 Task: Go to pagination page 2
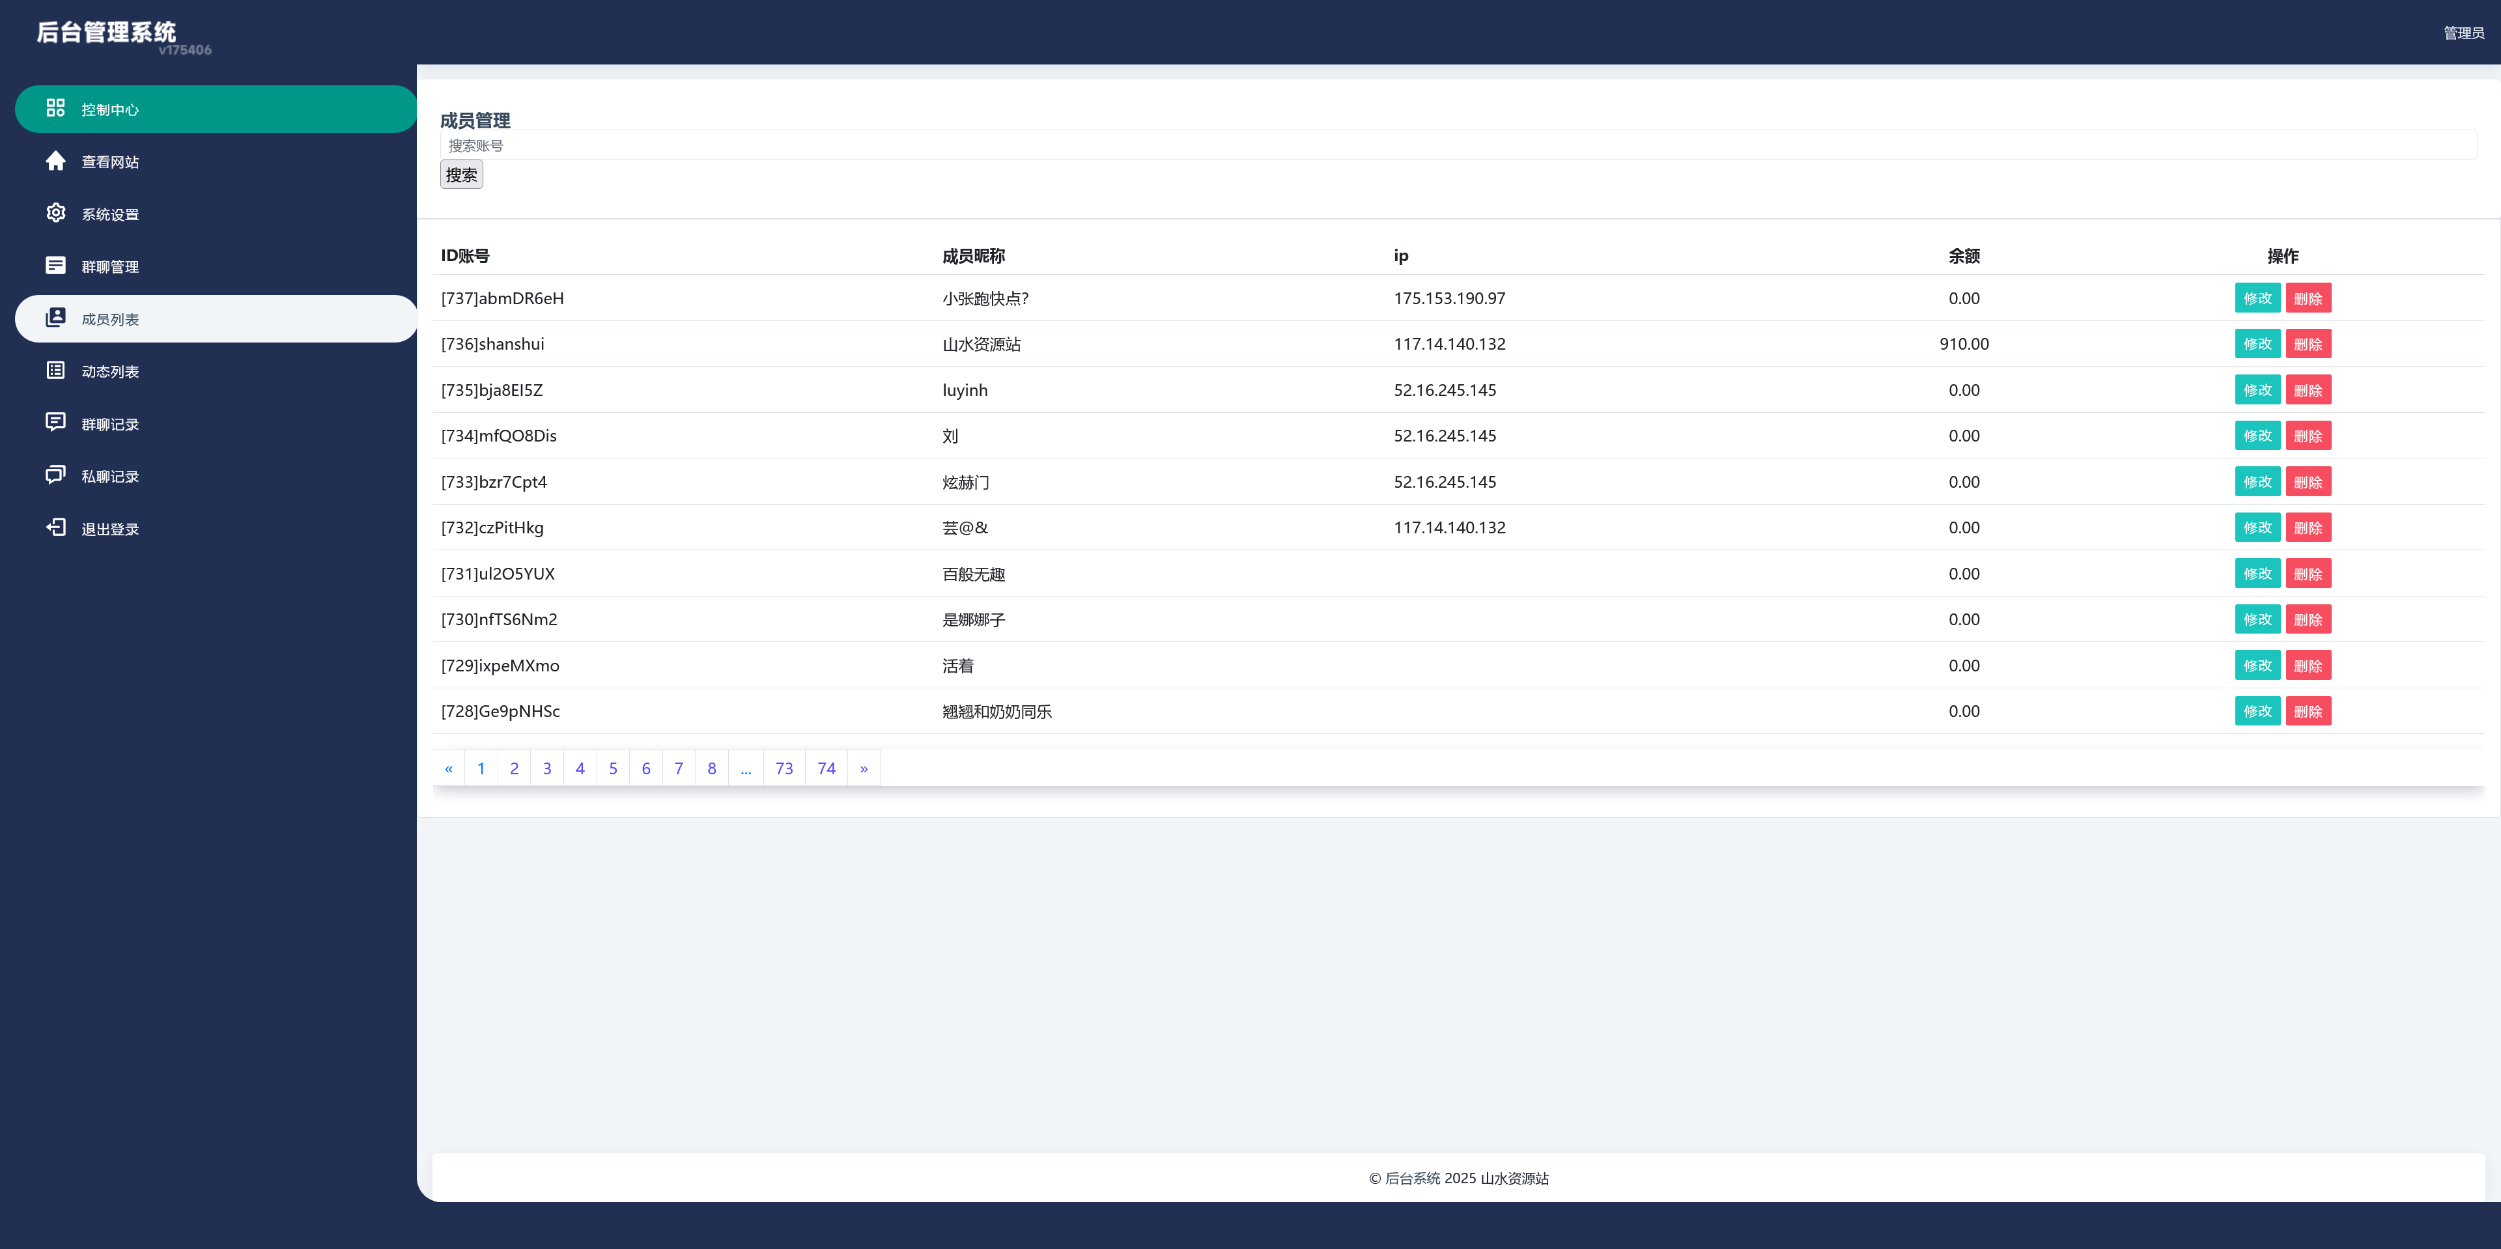tap(514, 768)
